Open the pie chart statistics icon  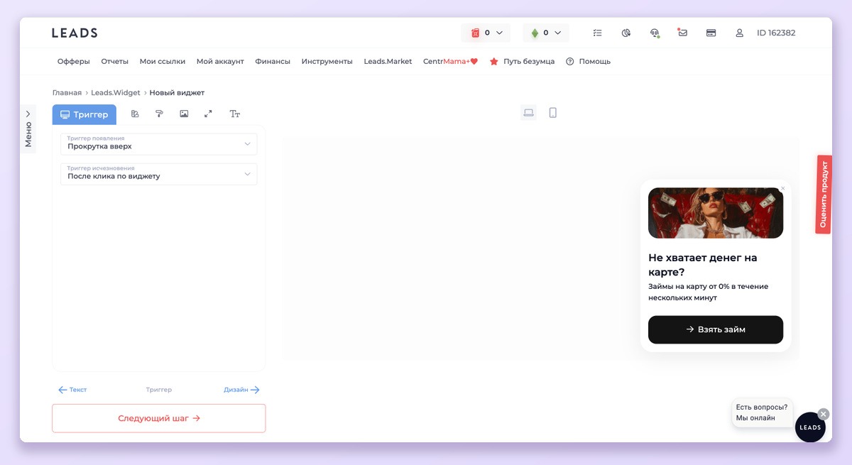[x=626, y=33]
